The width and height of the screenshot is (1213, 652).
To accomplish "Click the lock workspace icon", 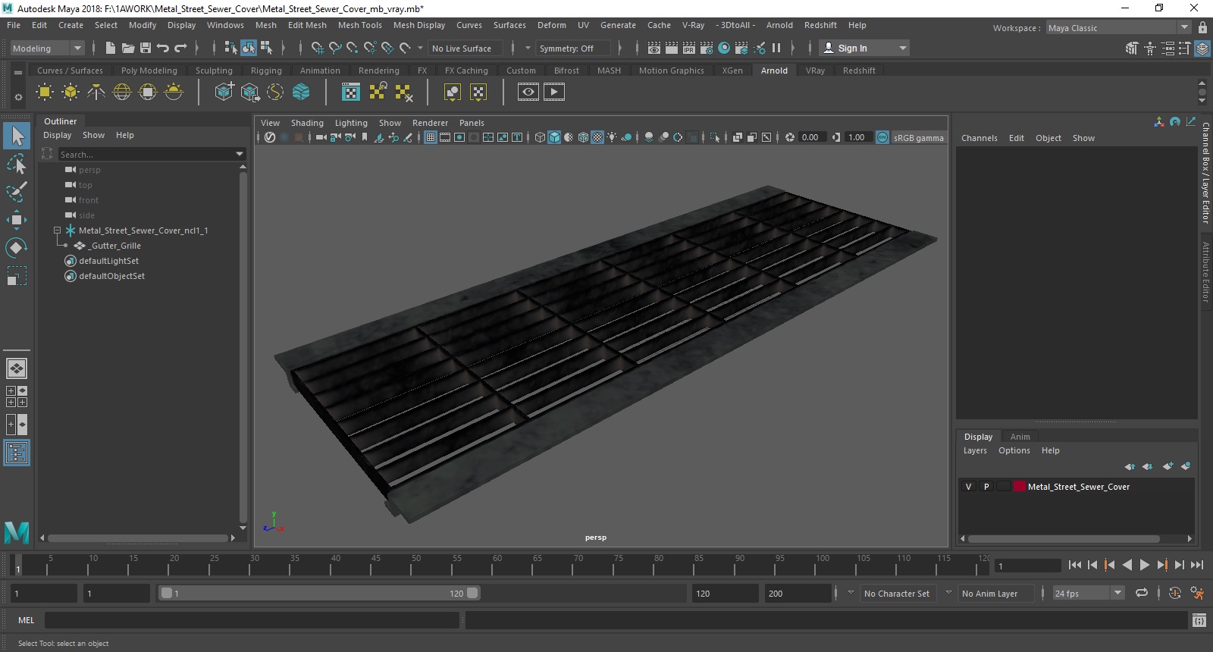I will [x=1202, y=27].
